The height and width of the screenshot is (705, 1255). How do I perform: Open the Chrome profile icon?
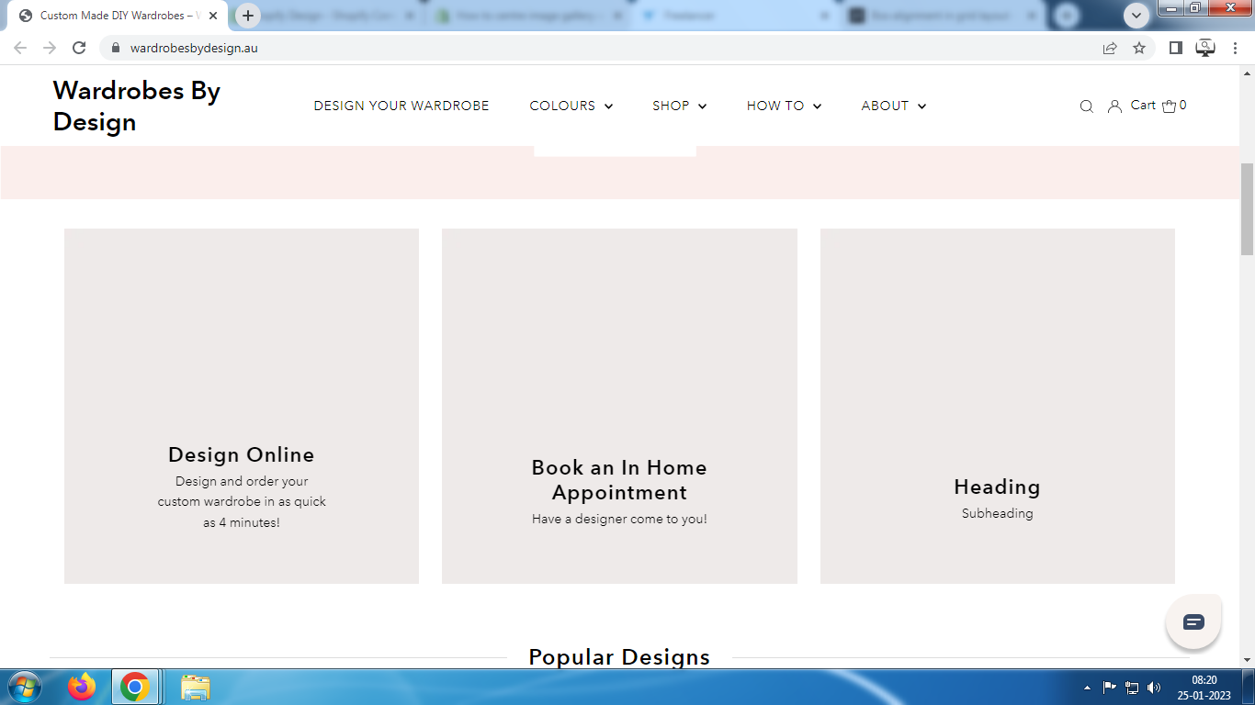1205,48
